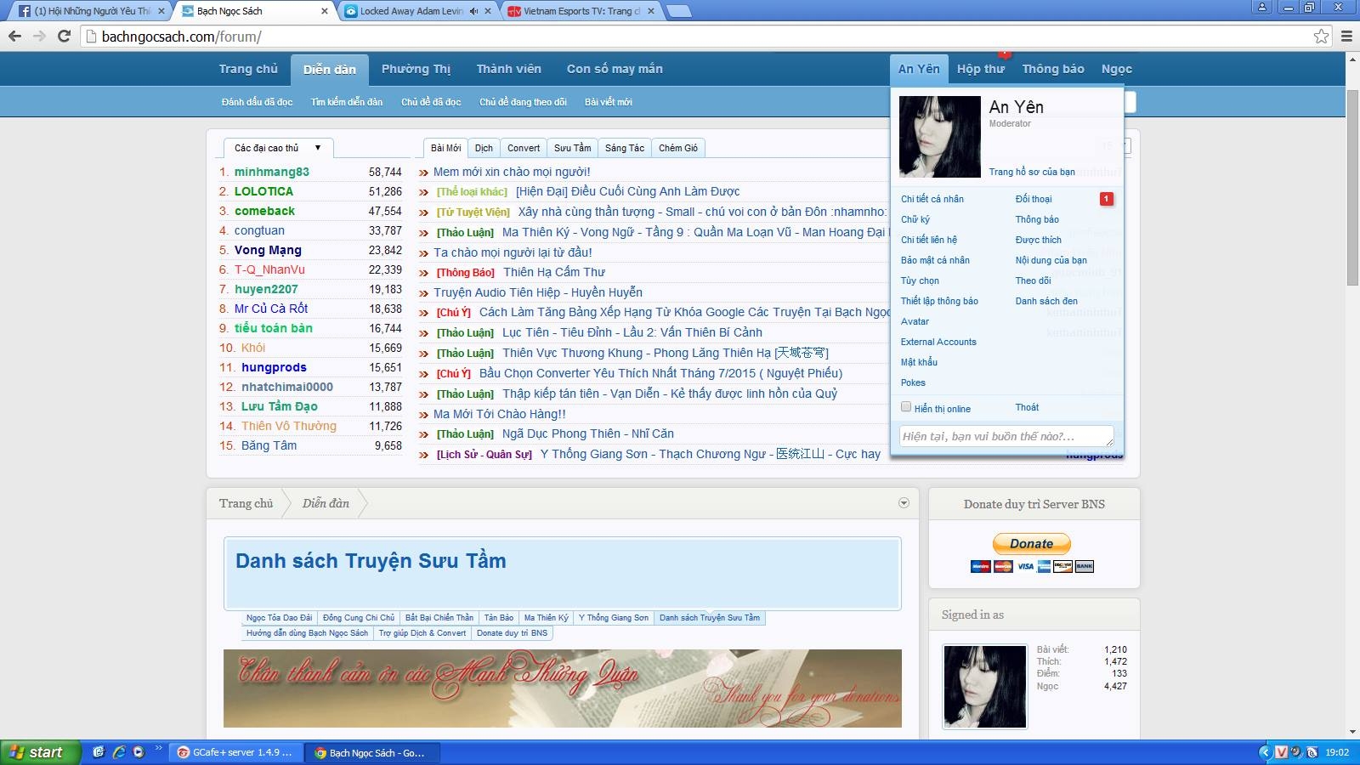Open the Chrome hamburger menu
The height and width of the screenshot is (765, 1360).
(x=1346, y=36)
